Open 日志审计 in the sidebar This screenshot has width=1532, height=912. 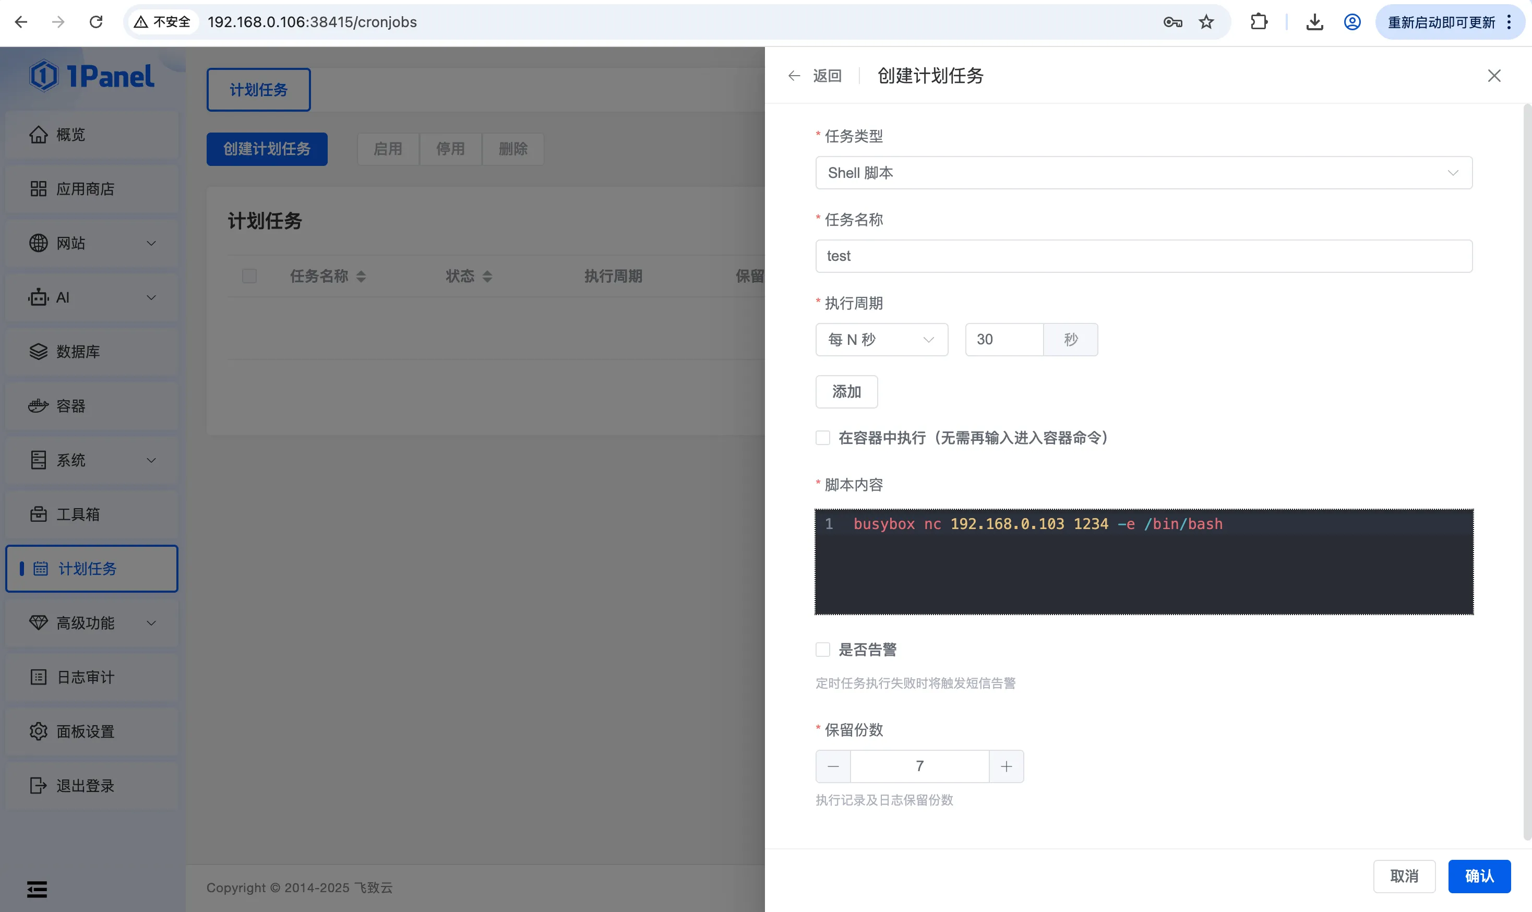coord(86,677)
